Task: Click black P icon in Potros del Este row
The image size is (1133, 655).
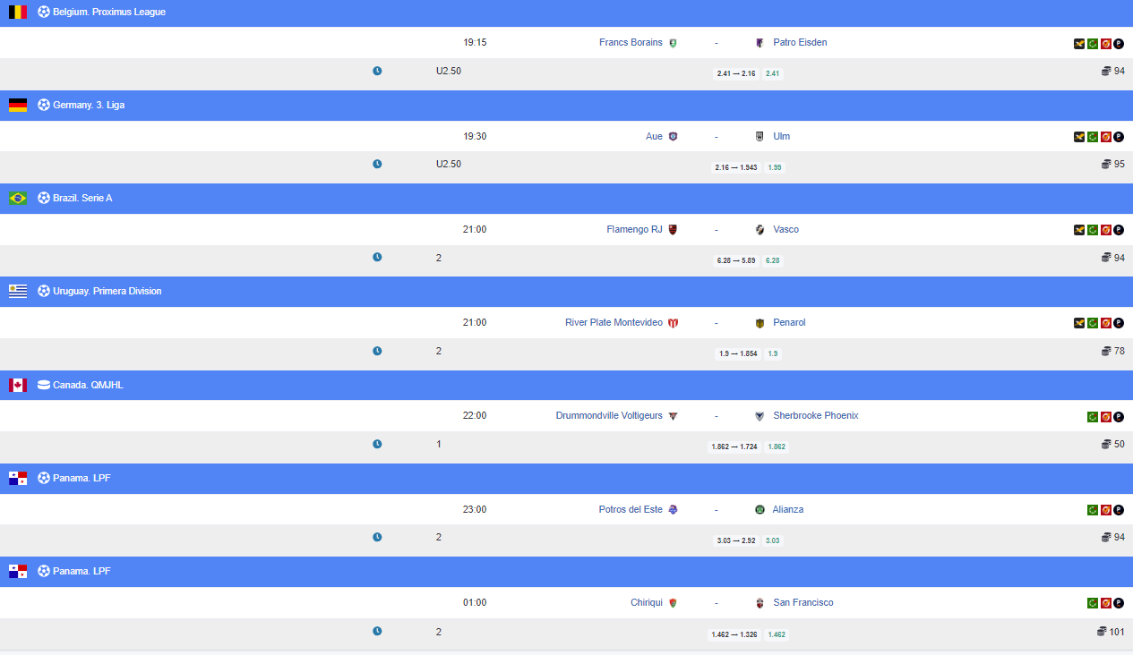Action: pyautogui.click(x=1119, y=510)
